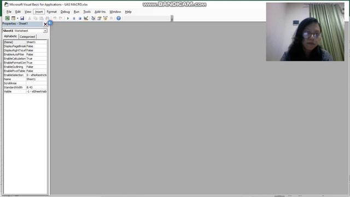Image resolution: width=350 pixels, height=197 pixels.
Task: Open the Project Explorer icon
Action: tap(94, 18)
